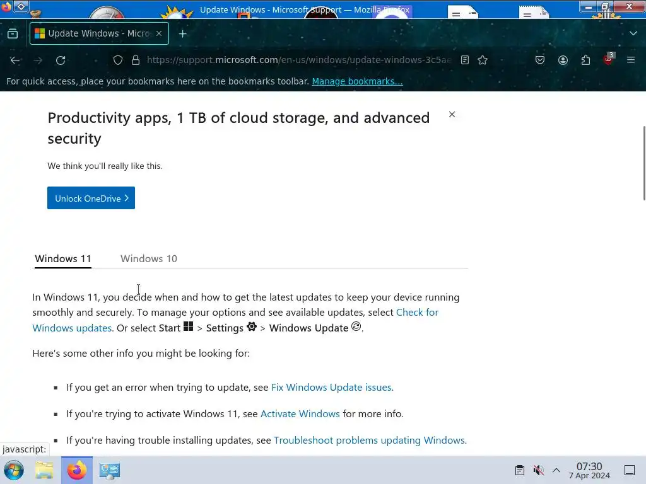
Task: Click Unlock OneDrive button
Action: click(x=91, y=198)
